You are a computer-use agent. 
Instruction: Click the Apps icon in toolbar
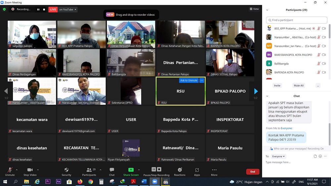tap(197, 171)
